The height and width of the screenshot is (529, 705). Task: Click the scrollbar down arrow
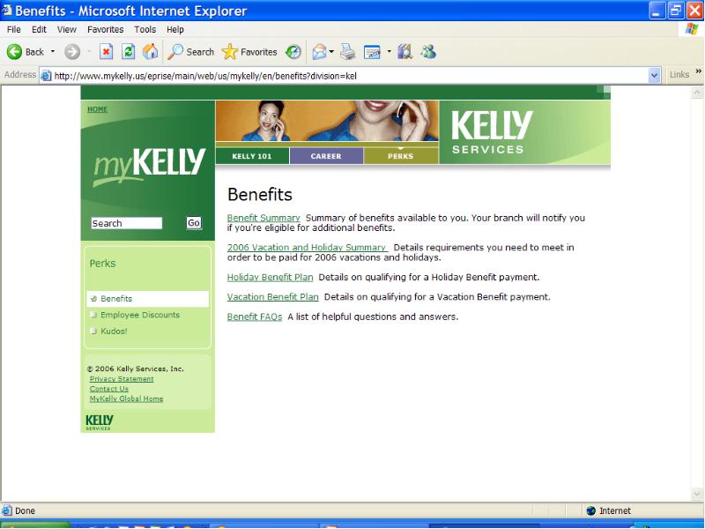pos(697,495)
